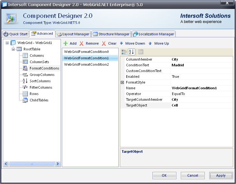Select the Columns tree item

point(37,55)
